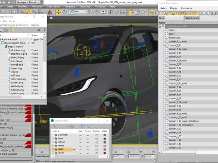Screen dimensions: 218x163
Task: Collapse the Toyota_GR_Yaris_2024 tree node
Action: [x=160, y=27]
